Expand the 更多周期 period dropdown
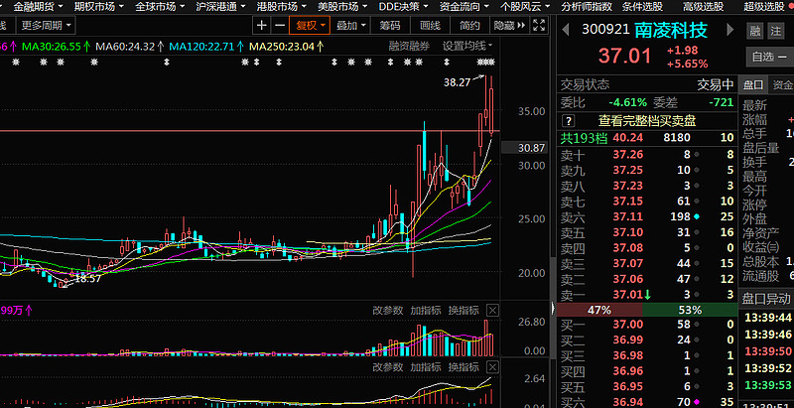The width and height of the screenshot is (794, 408). [46, 25]
